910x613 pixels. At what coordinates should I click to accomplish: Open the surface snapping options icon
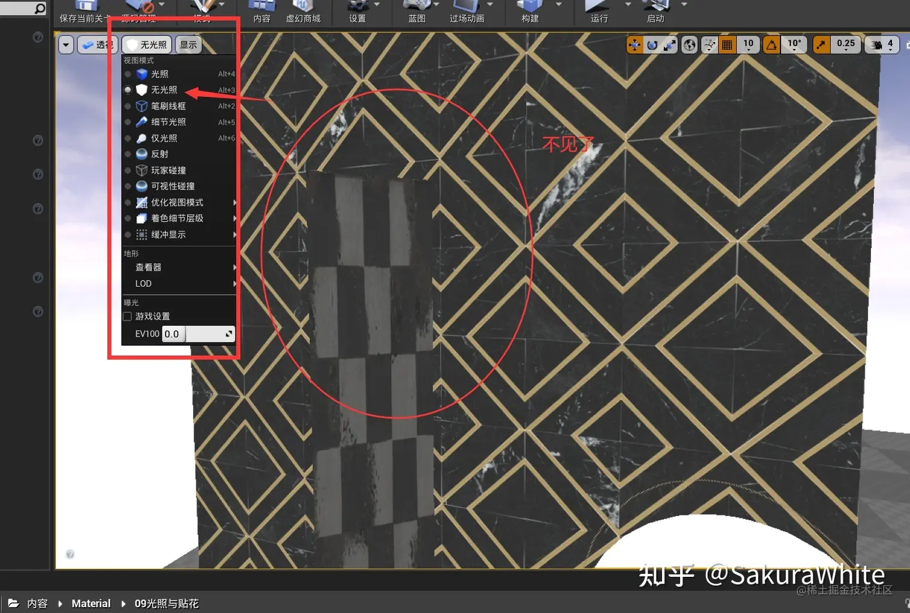pyautogui.click(x=710, y=45)
